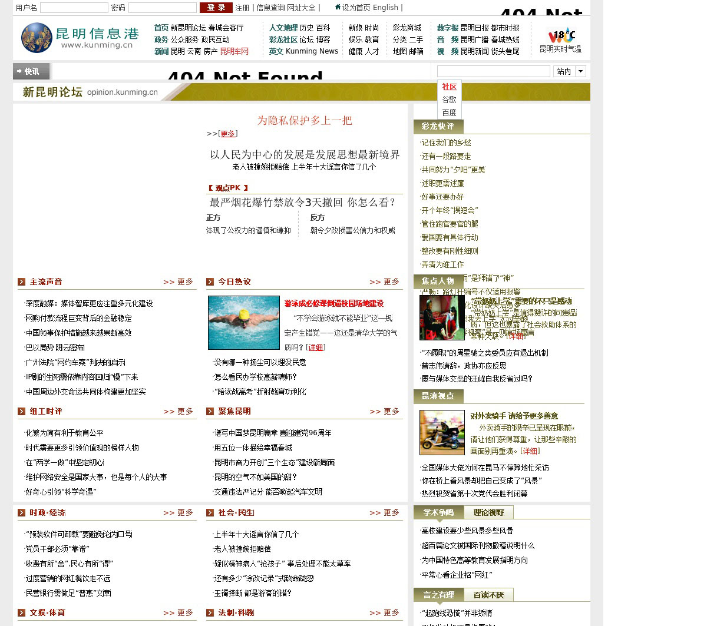Screen dimensions: 707x626
Task: Open the swimmer photo thumbnail
Action: point(243,323)
